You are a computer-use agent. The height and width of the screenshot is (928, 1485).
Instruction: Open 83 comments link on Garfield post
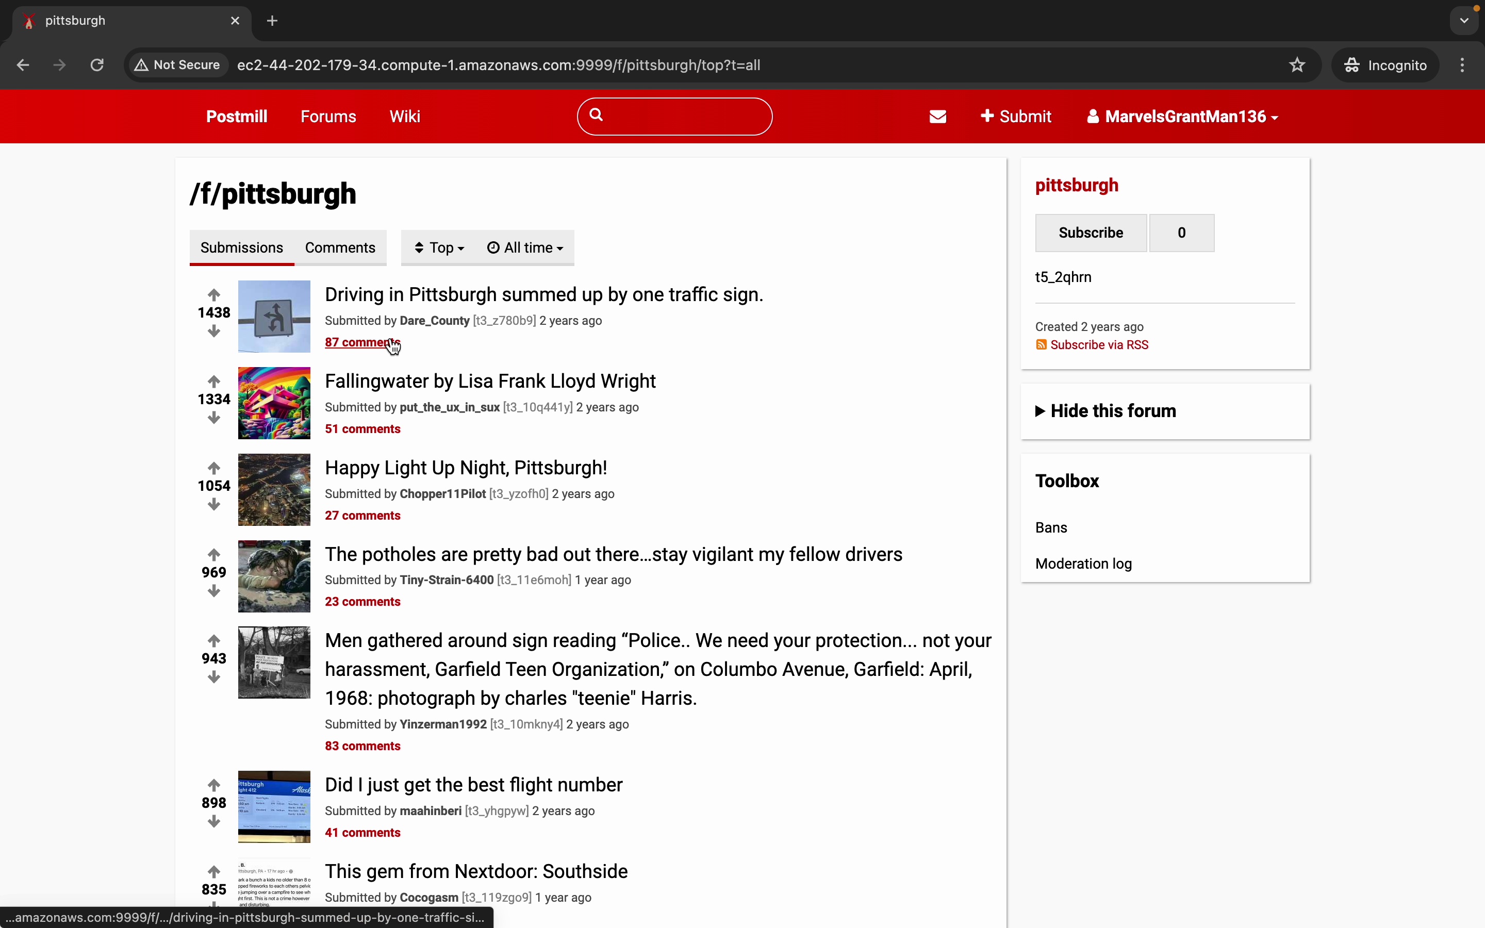[x=362, y=747]
